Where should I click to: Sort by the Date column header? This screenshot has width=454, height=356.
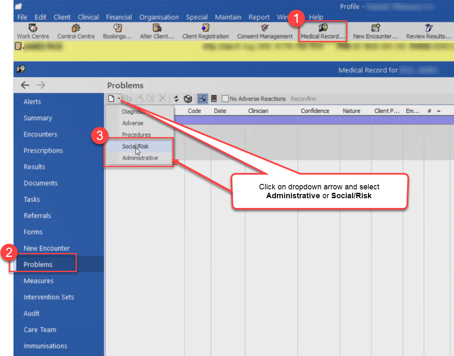pyautogui.click(x=220, y=111)
